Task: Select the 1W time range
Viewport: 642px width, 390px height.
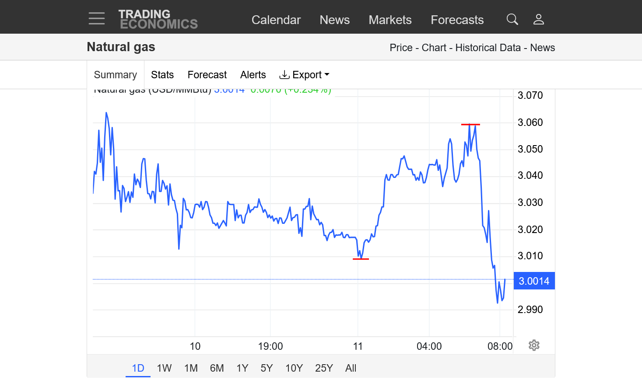Action: 164,368
